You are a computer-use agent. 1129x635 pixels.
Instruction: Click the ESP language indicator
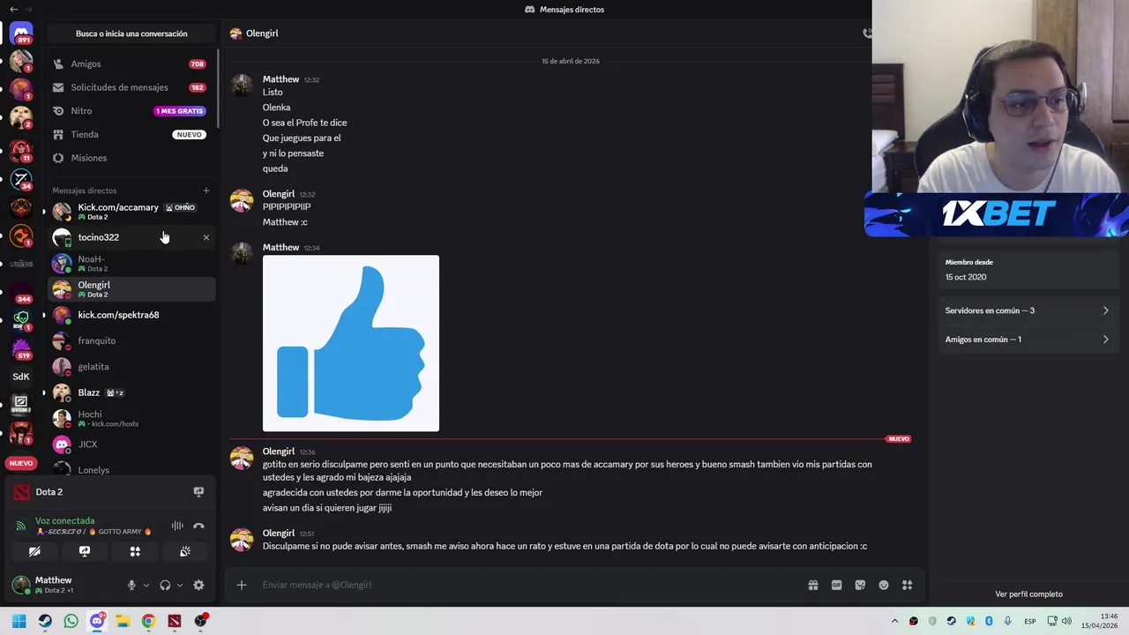1030,622
